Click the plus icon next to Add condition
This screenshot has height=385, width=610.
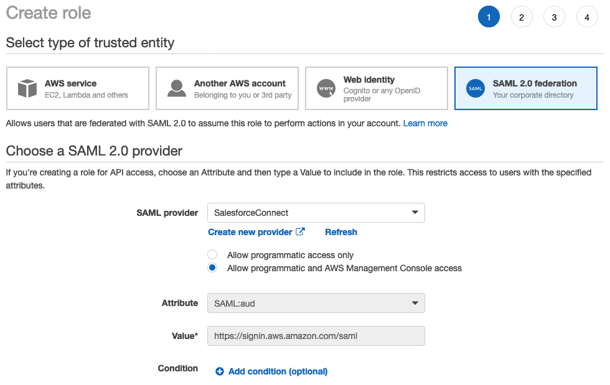pos(220,371)
